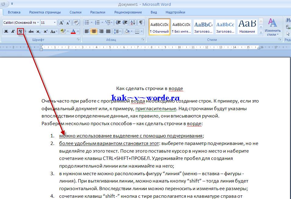Open the multilevel list menu

point(109,23)
